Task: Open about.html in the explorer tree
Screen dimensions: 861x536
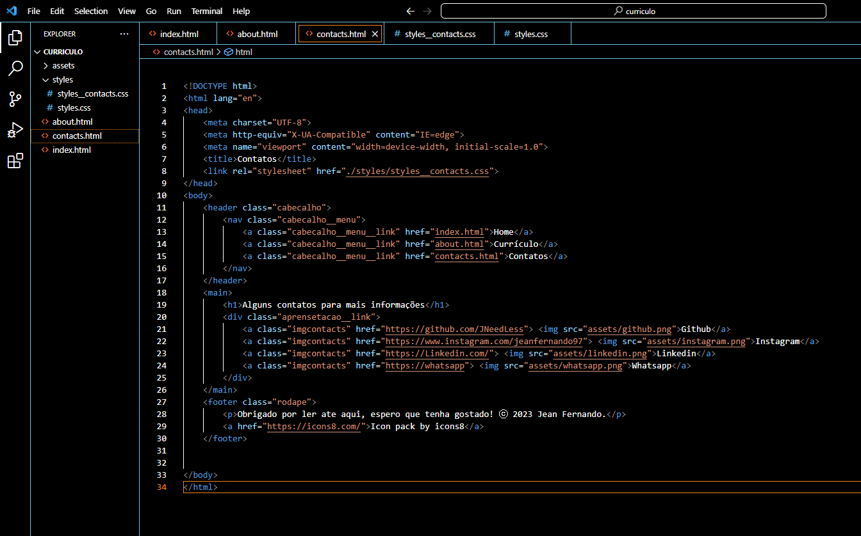Action: click(85, 122)
